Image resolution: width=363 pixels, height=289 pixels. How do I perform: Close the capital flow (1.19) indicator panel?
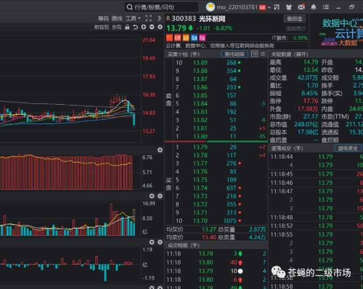[x=152, y=242]
